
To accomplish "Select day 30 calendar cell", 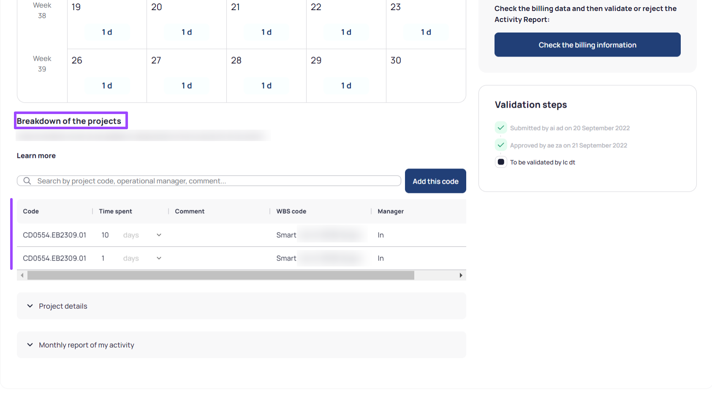I will click(x=426, y=76).
